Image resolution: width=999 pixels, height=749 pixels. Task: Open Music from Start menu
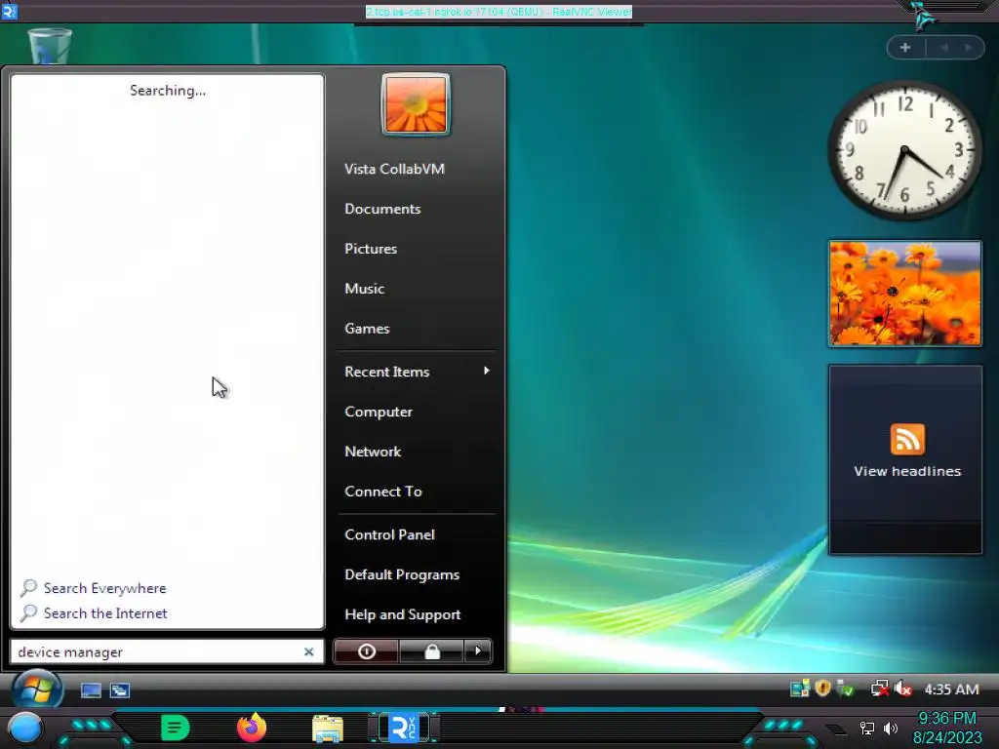tap(365, 289)
